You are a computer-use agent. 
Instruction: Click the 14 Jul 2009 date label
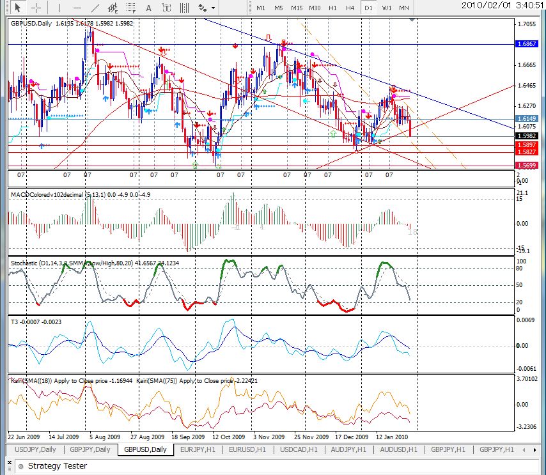tap(64, 437)
